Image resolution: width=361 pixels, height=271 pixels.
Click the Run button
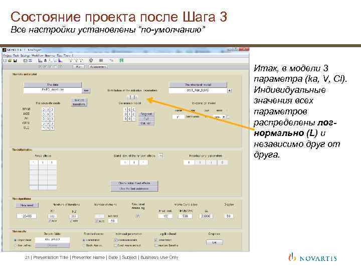click(x=79, y=67)
